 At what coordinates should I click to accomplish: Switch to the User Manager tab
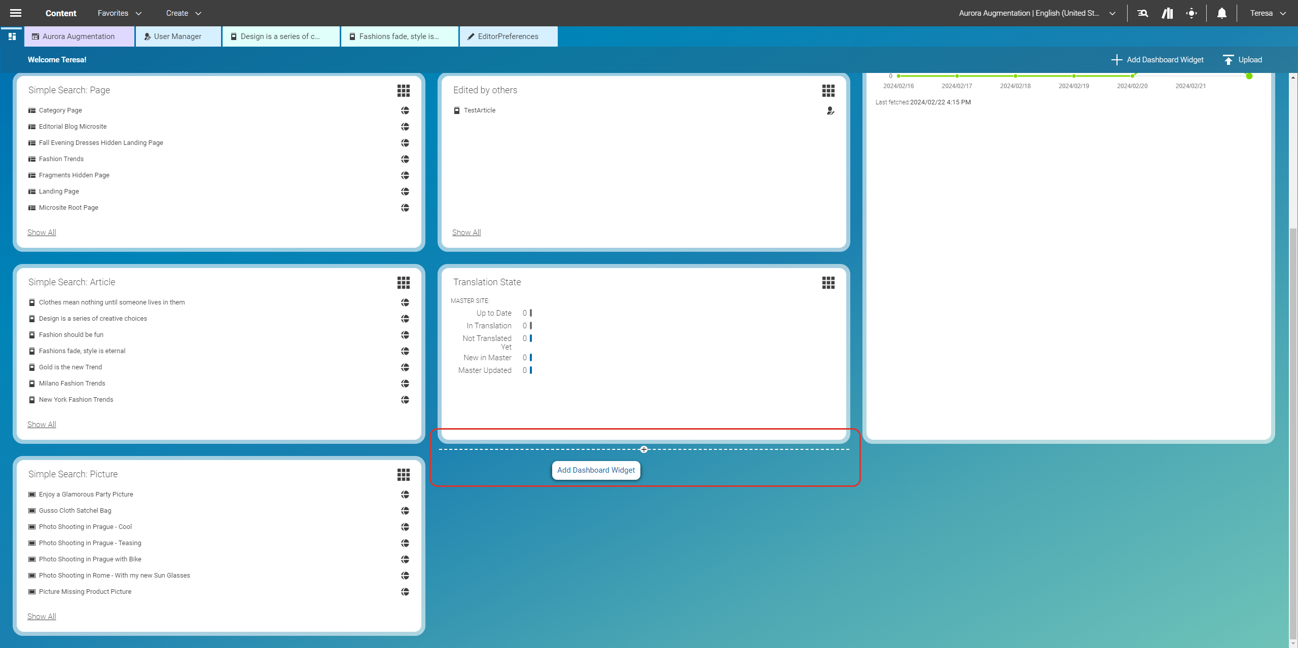(x=177, y=36)
